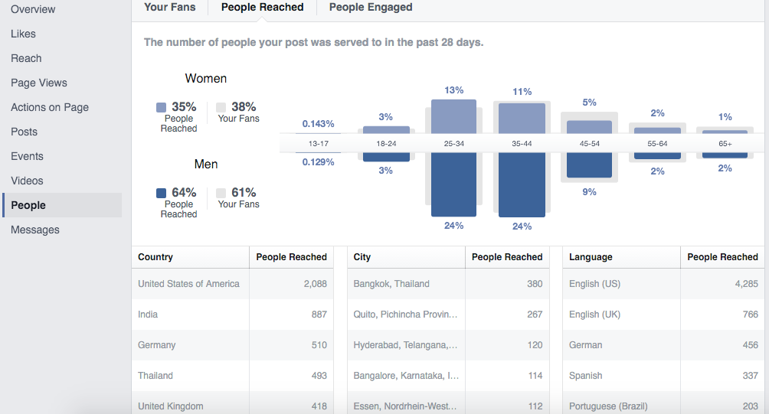Select Messages in the left menu

(x=35, y=230)
